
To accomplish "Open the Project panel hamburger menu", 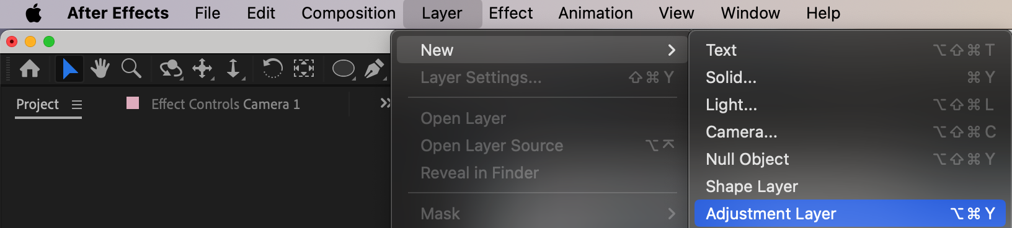I will point(77,105).
